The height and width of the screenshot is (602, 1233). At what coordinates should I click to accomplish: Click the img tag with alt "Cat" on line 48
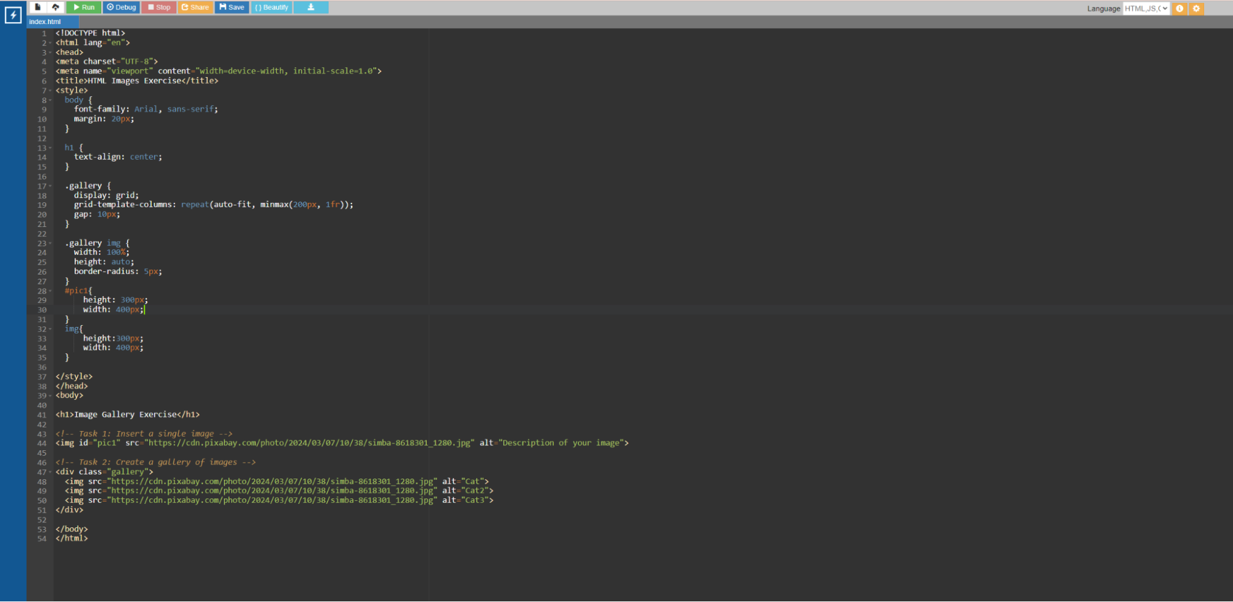tap(277, 482)
